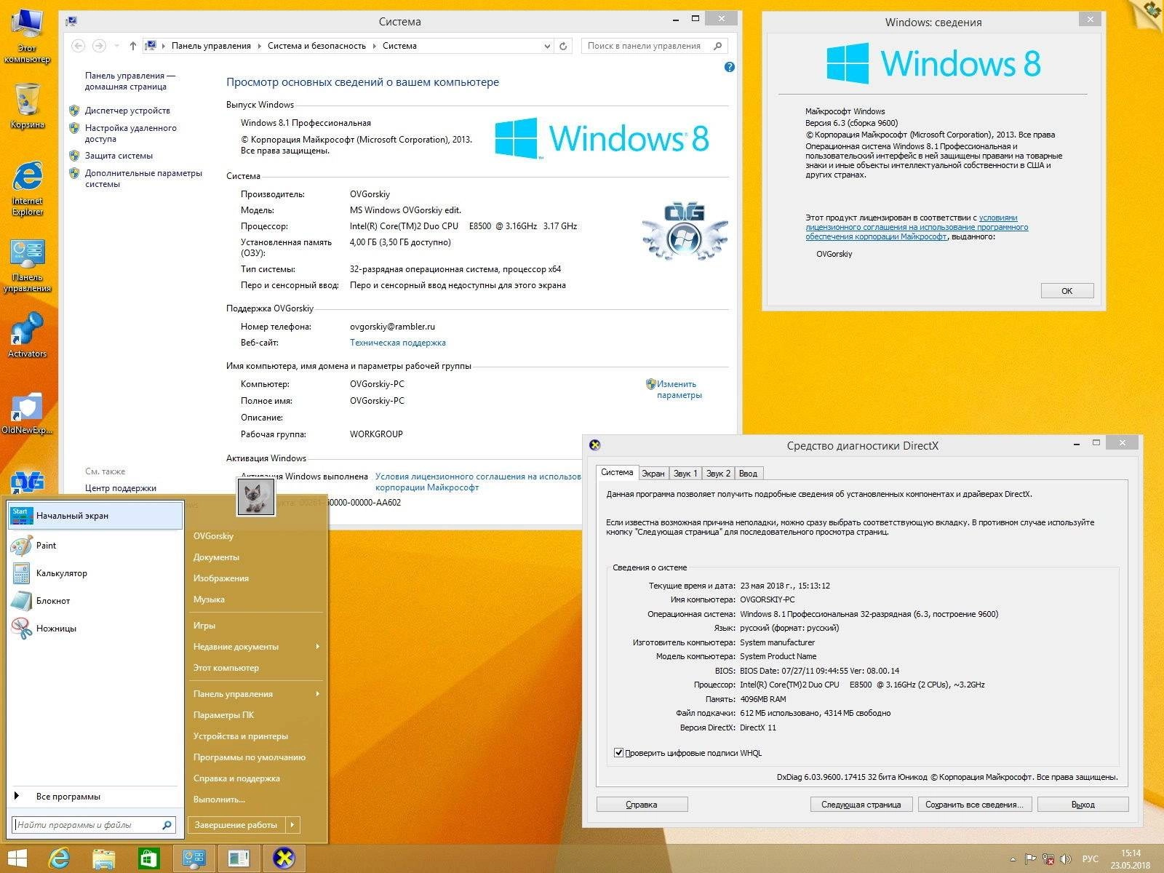Uncheck 'Проверить цифровые подписи WHQL'
This screenshot has width=1164, height=873.
tap(619, 753)
